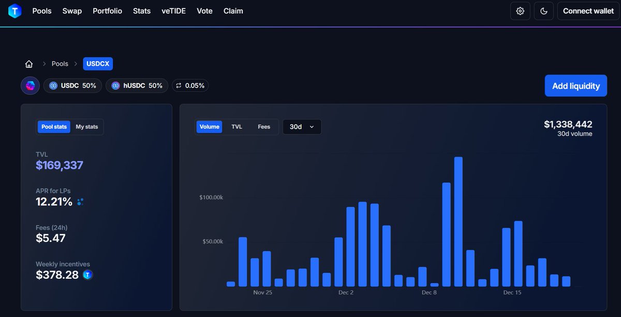Click the home breadcrumb icon
The image size is (621, 317).
(x=29, y=64)
